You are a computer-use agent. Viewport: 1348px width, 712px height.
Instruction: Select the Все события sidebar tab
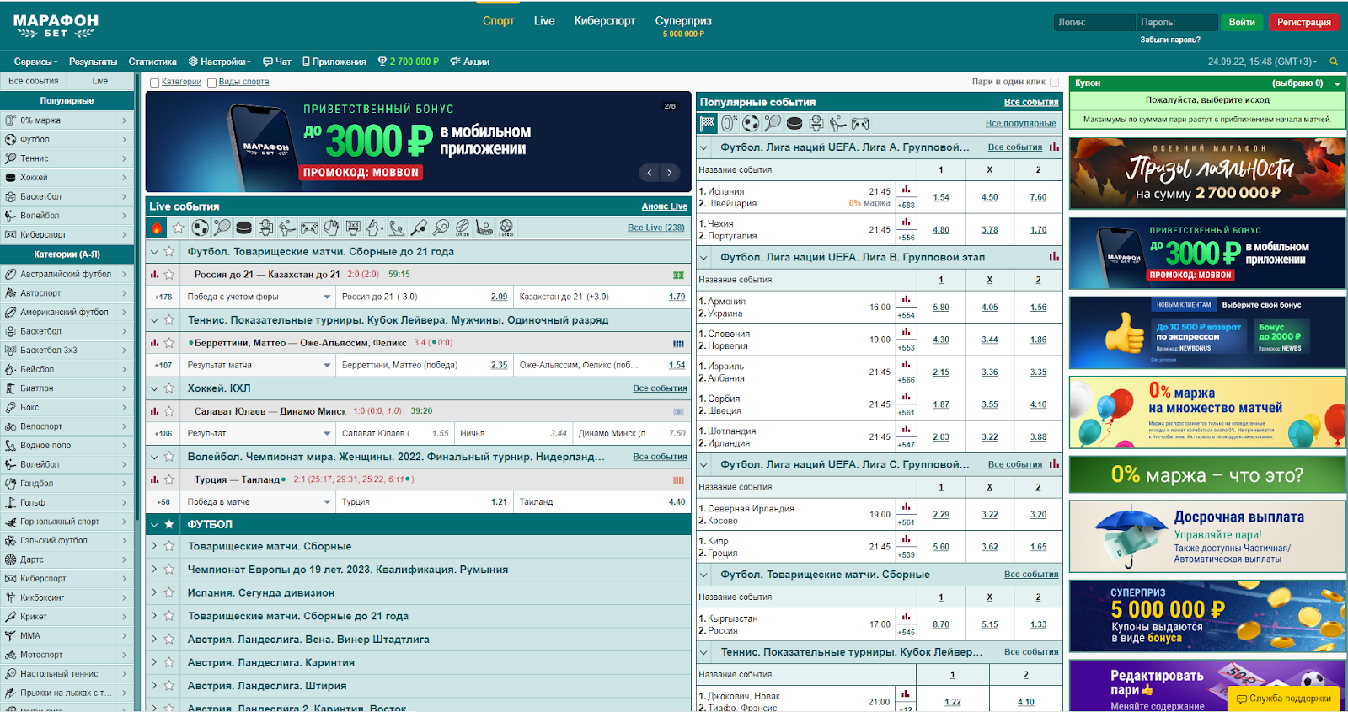(x=34, y=81)
